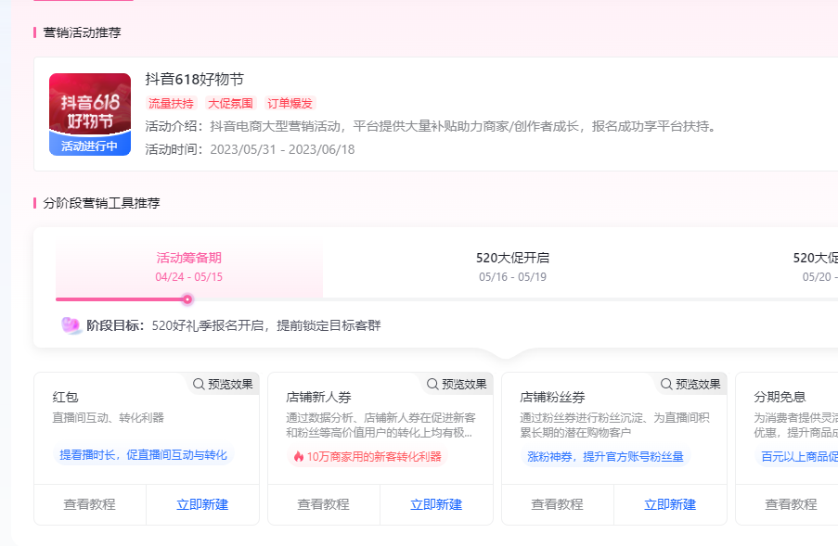Click the 活动时间 2023/05/31 - 2023/06/18 text
838x546 pixels.
251,149
